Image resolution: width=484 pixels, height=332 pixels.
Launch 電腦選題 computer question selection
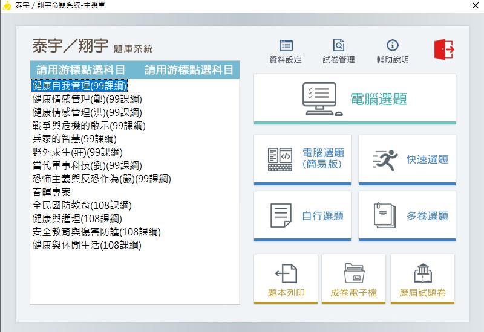coord(354,99)
